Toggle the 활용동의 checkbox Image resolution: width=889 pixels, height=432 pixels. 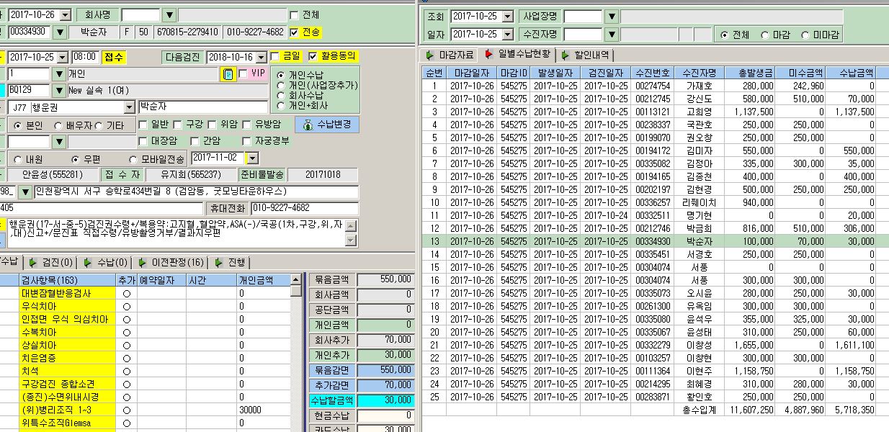click(312, 56)
